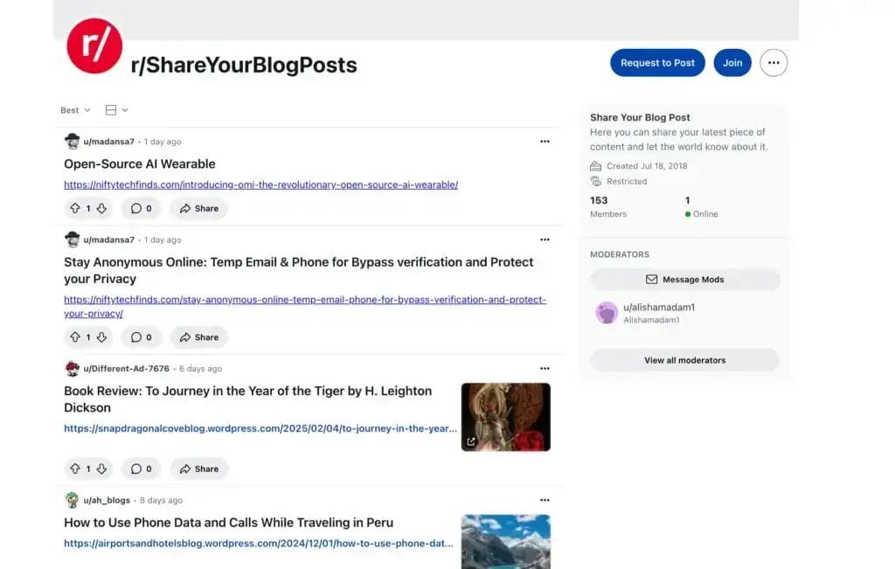The height and width of the screenshot is (569, 895).
Task: Downvote the Stay Anonymous Online post
Action: pyautogui.click(x=102, y=337)
